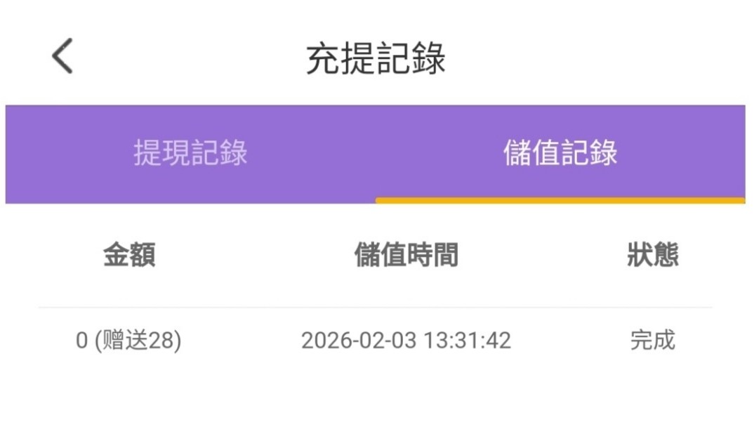Image resolution: width=754 pixels, height=448 pixels.
Task: Click the empty area below the record row
Action: [376, 407]
